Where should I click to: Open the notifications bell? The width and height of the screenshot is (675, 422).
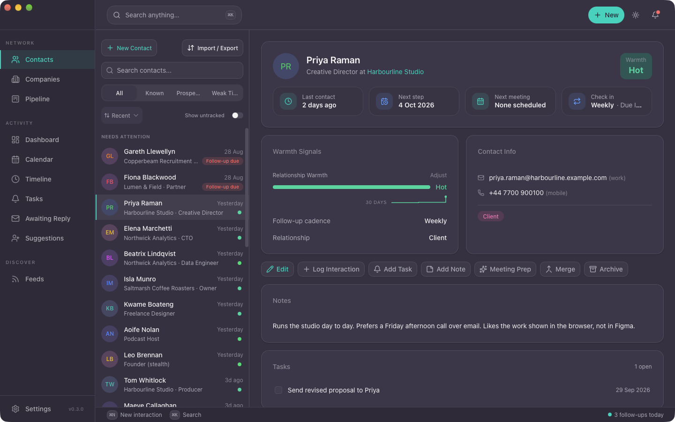click(655, 15)
